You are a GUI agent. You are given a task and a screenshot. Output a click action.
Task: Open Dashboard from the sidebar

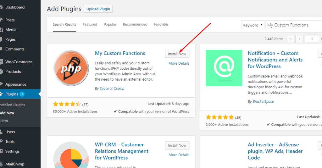[x=14, y=7]
